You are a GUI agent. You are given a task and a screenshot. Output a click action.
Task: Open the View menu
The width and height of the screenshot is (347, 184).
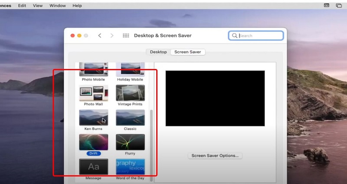coord(38,6)
